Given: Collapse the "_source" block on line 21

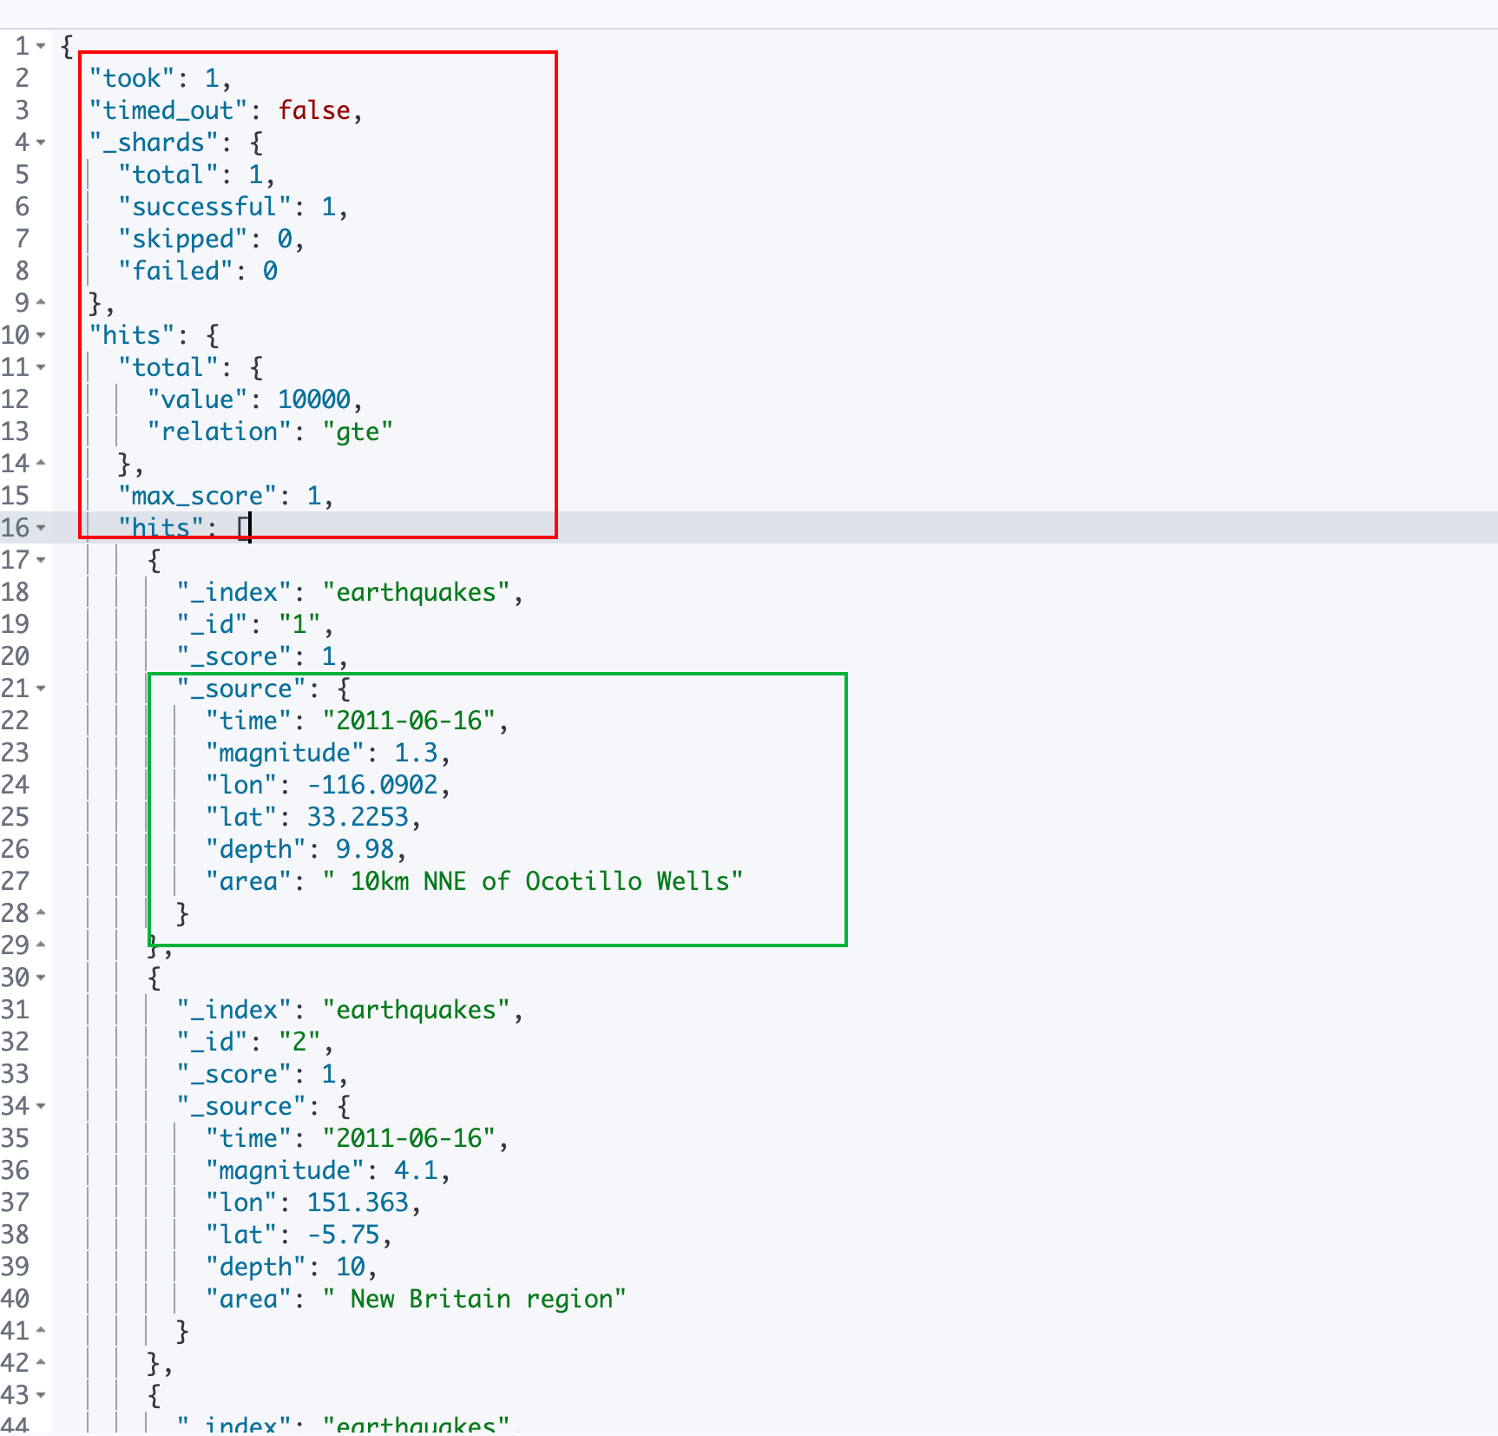Looking at the screenshot, I should coord(41,688).
